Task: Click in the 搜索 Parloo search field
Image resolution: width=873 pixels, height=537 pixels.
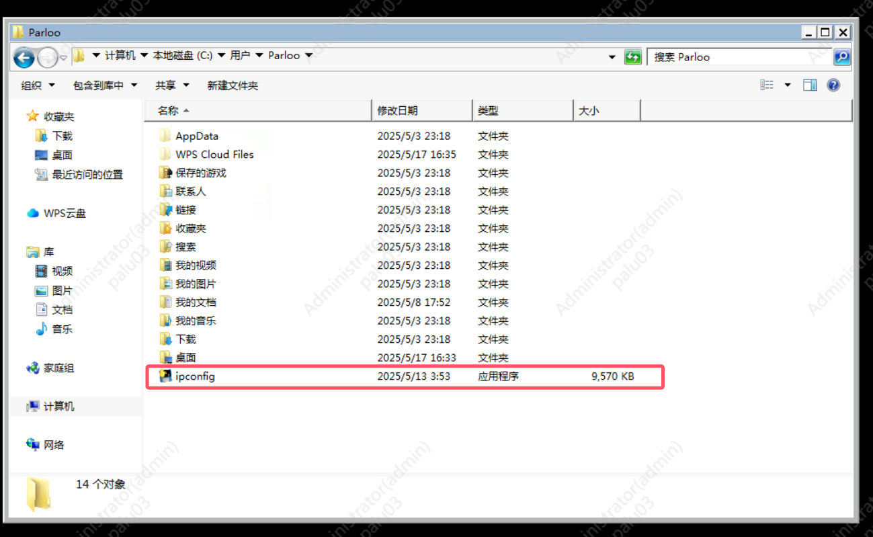Action: coord(739,57)
